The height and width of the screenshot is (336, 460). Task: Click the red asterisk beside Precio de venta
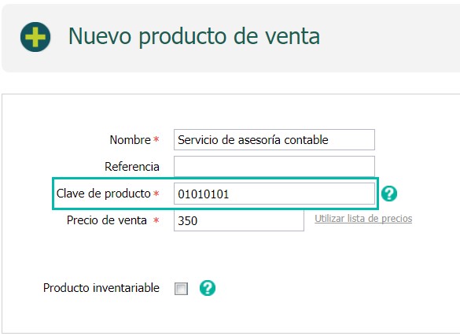[156, 220]
